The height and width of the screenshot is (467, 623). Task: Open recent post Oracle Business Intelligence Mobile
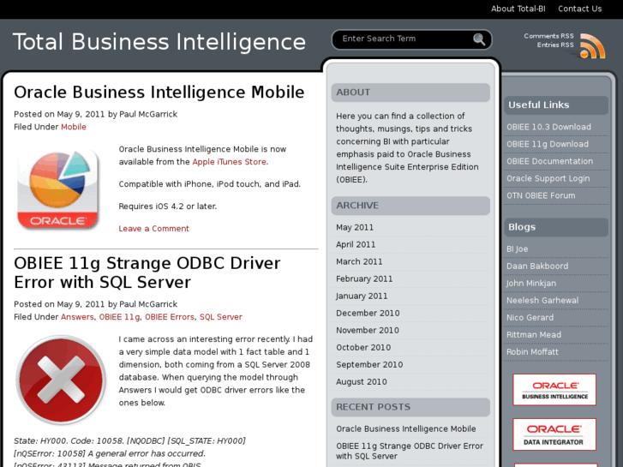[x=406, y=428]
